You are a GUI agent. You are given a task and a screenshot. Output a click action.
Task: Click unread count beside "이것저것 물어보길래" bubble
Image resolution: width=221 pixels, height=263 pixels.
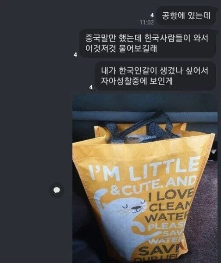75,55
